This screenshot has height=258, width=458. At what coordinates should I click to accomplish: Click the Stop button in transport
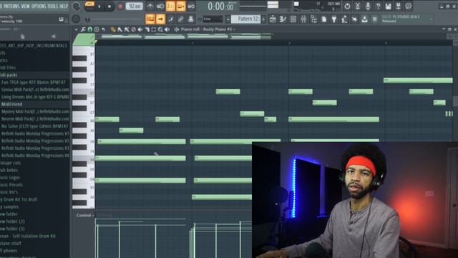(x=109, y=6)
